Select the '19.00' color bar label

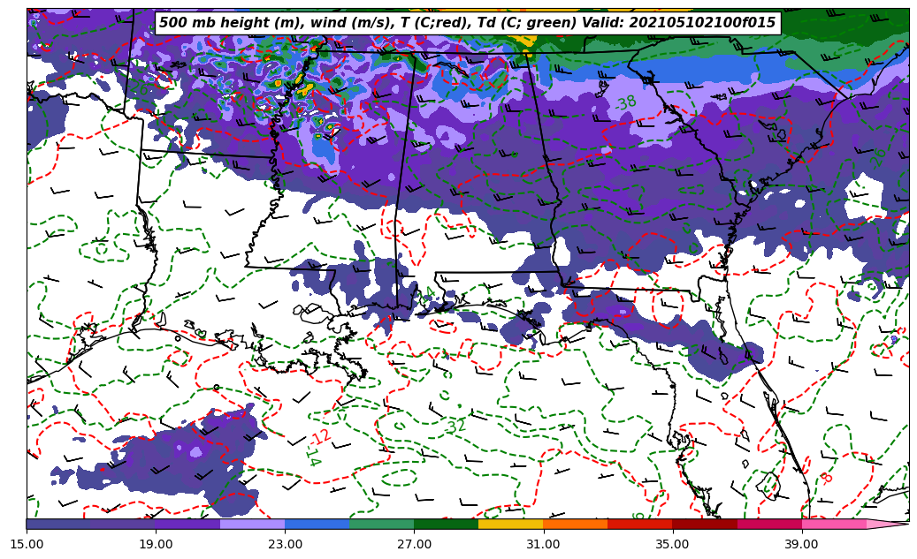(156, 544)
